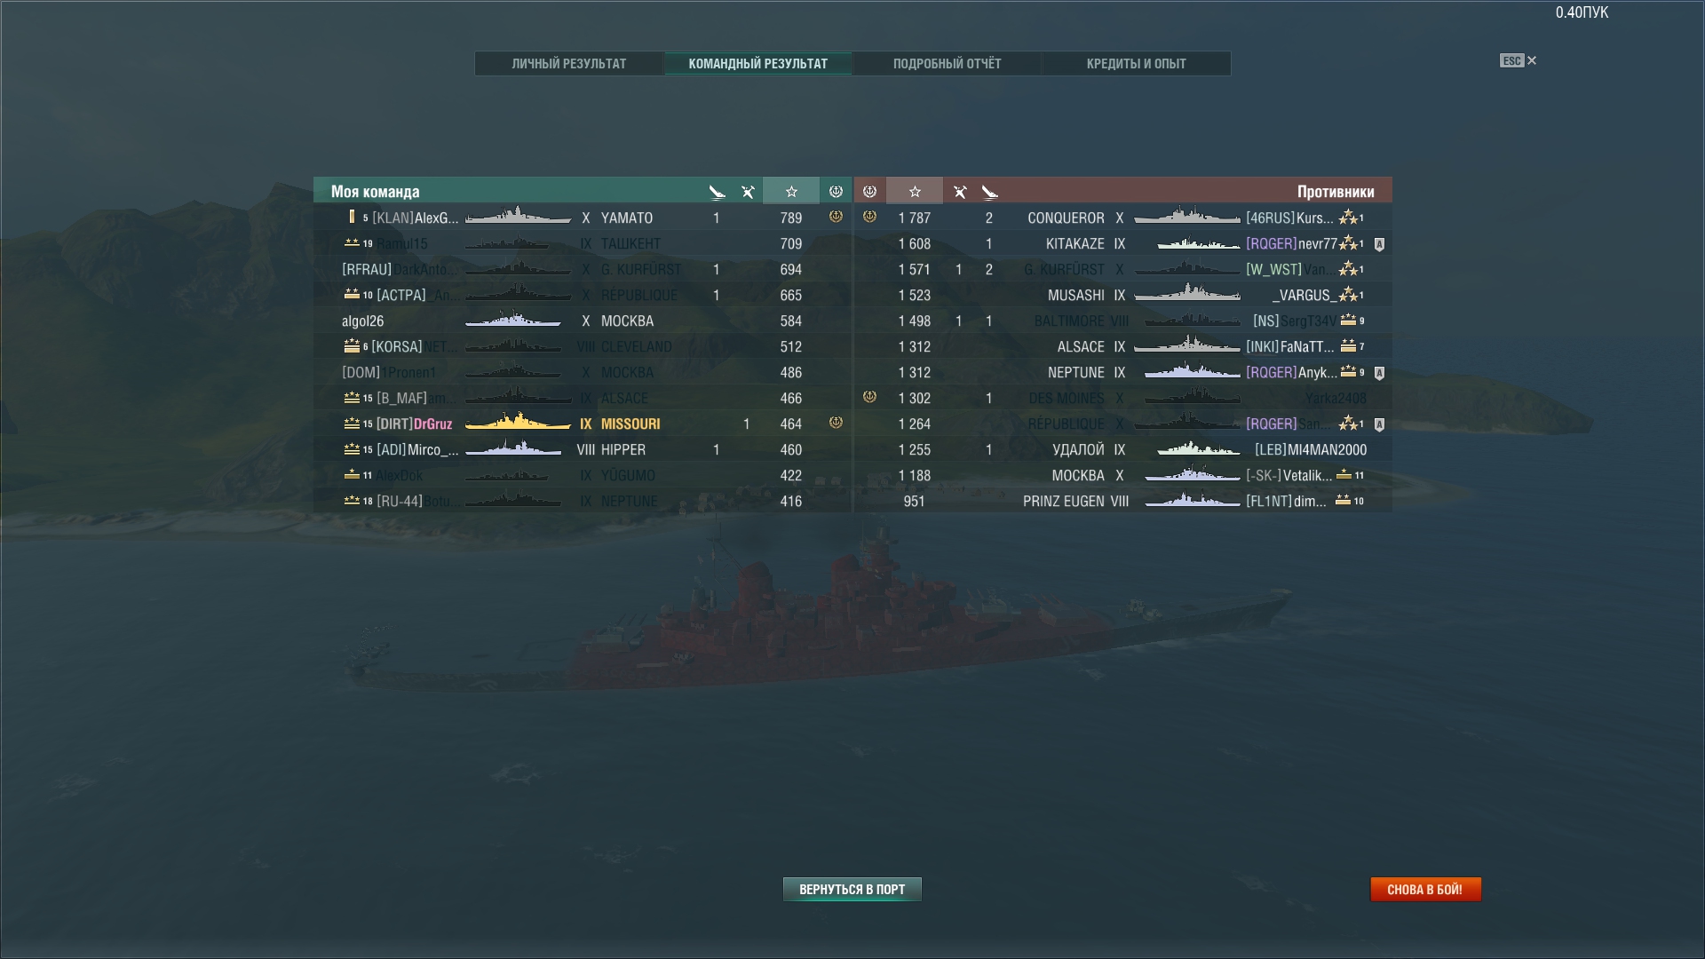1705x959 pixels.
Task: Click enemy team's achievements column header icon
Action: click(869, 191)
